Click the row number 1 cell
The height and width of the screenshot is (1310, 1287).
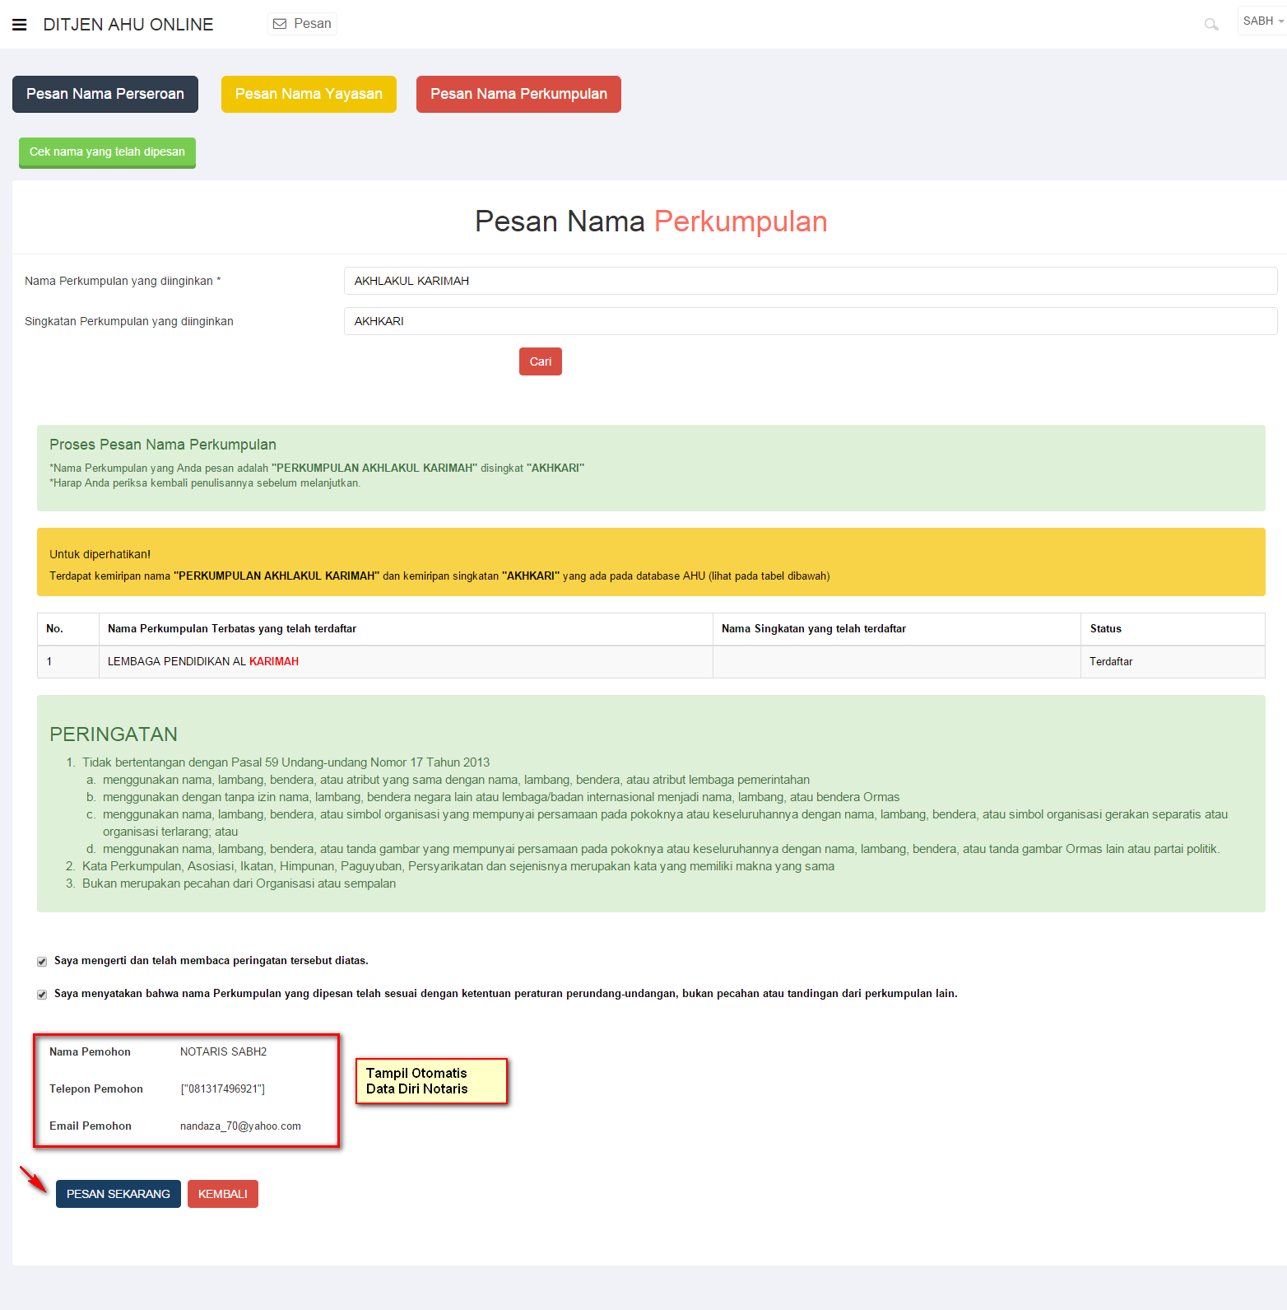tap(68, 662)
